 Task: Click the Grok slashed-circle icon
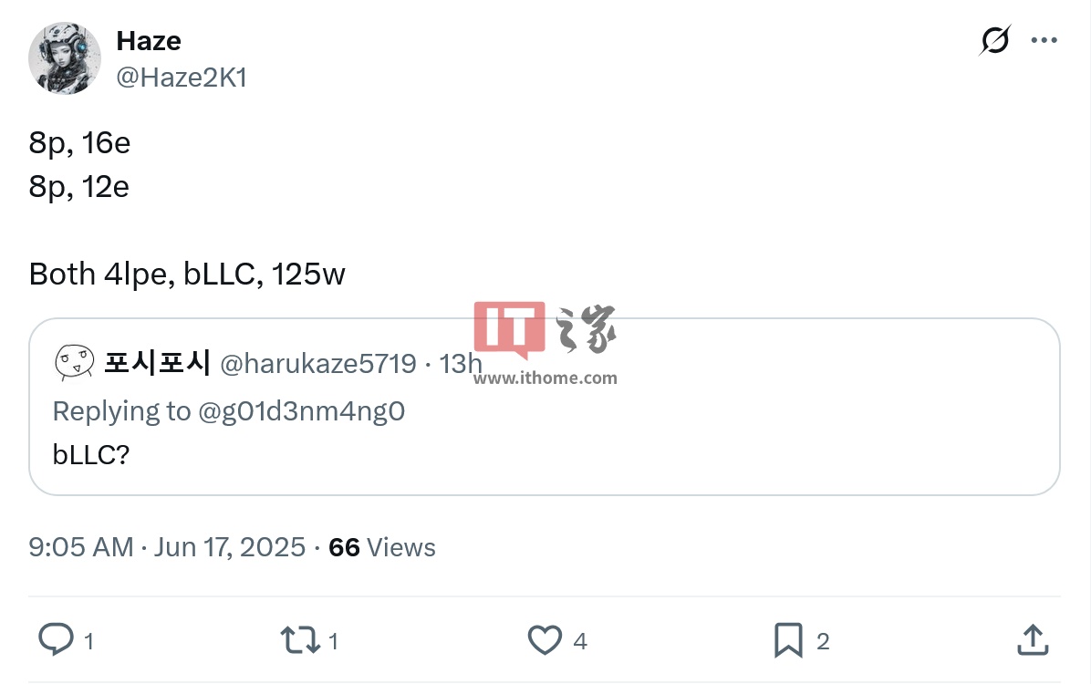click(x=995, y=39)
